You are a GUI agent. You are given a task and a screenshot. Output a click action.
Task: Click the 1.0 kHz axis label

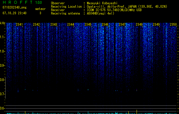(2, 51)
